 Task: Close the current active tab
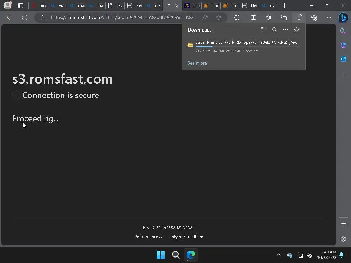(177, 5)
